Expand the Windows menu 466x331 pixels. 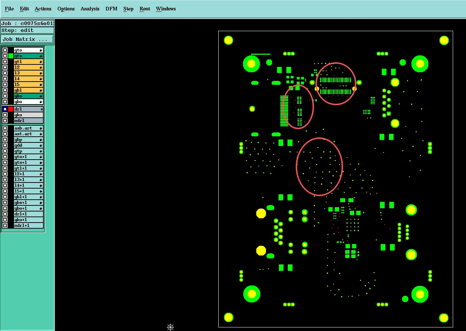tap(166, 9)
